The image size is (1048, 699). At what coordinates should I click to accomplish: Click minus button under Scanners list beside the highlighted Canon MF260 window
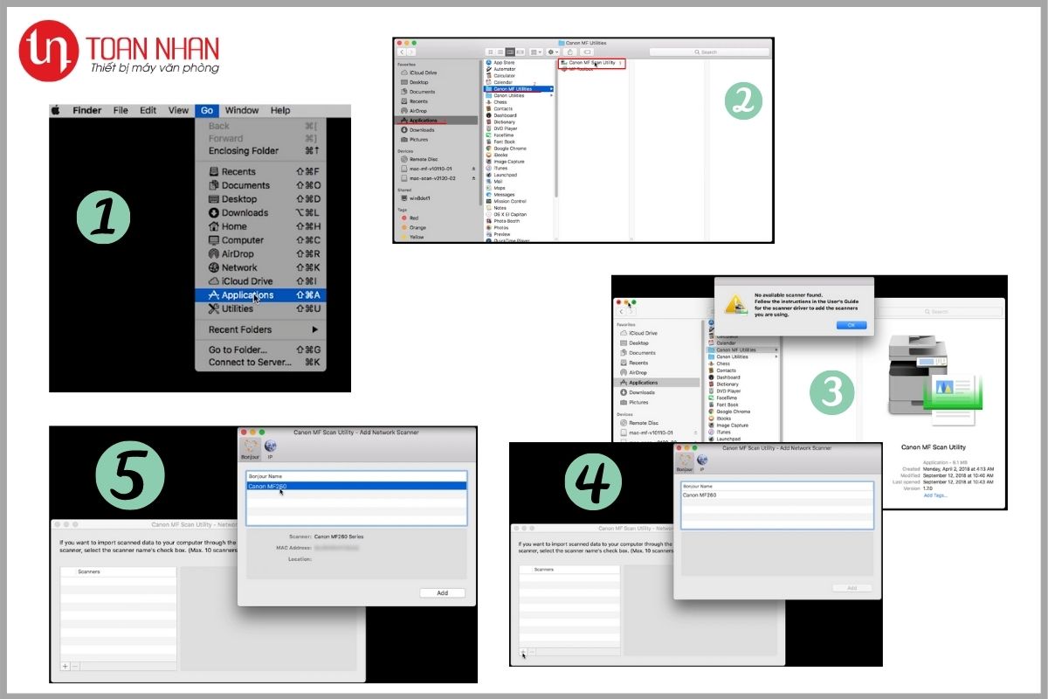tap(75, 666)
